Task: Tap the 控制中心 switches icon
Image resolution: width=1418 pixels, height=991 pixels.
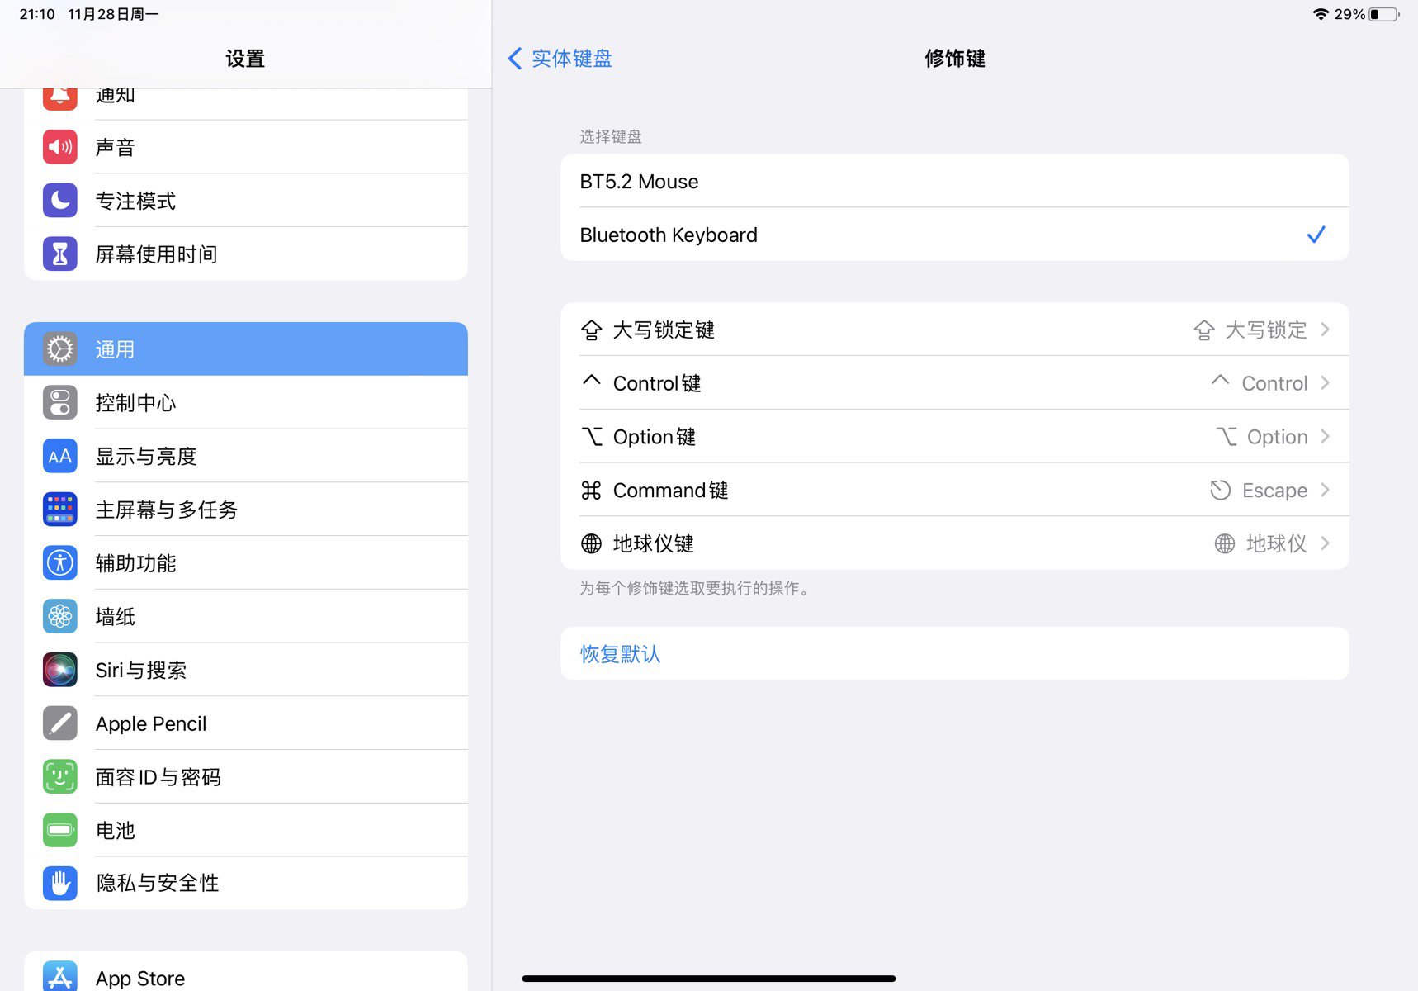Action: click(59, 403)
